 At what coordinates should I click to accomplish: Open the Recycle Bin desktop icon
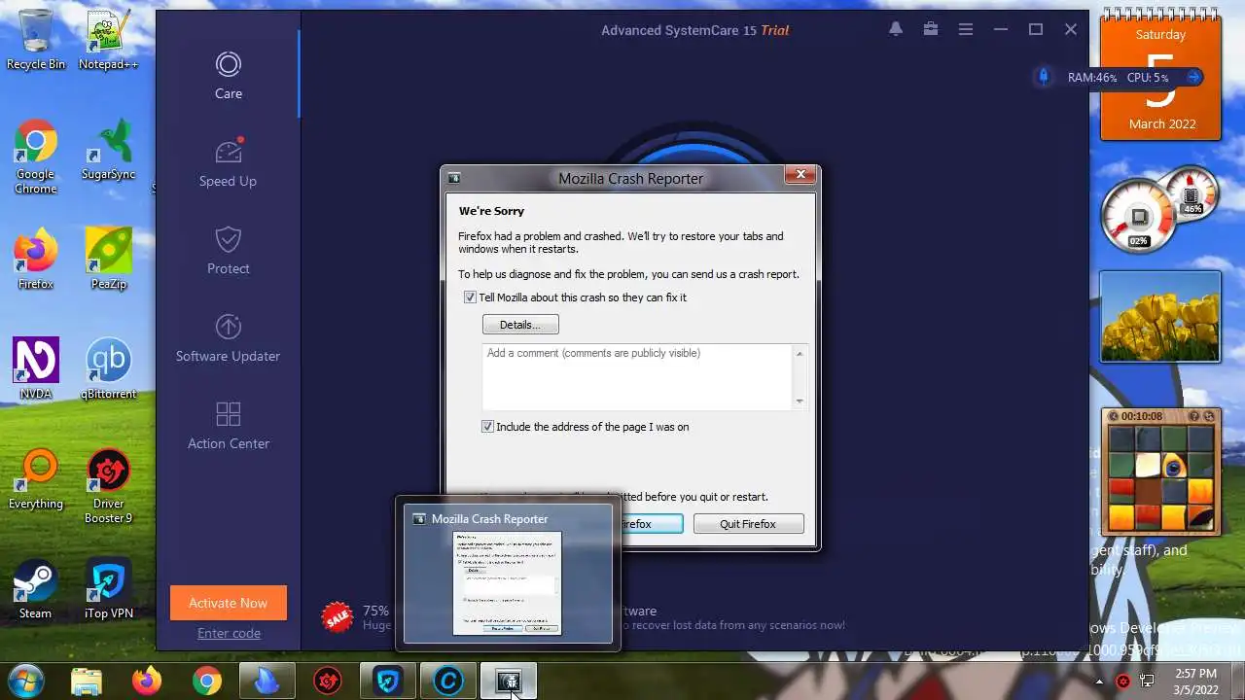(36, 40)
